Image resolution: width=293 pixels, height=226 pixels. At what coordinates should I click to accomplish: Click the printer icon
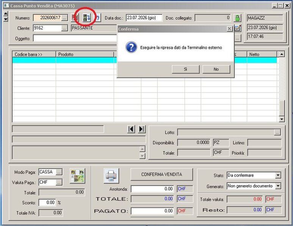point(111,176)
